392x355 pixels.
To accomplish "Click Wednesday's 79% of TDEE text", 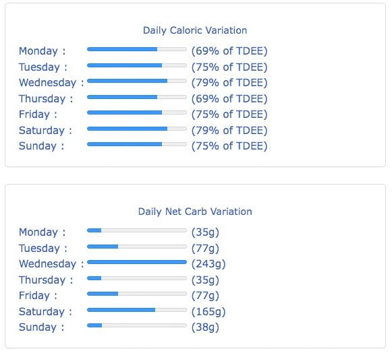I will pos(229,83).
